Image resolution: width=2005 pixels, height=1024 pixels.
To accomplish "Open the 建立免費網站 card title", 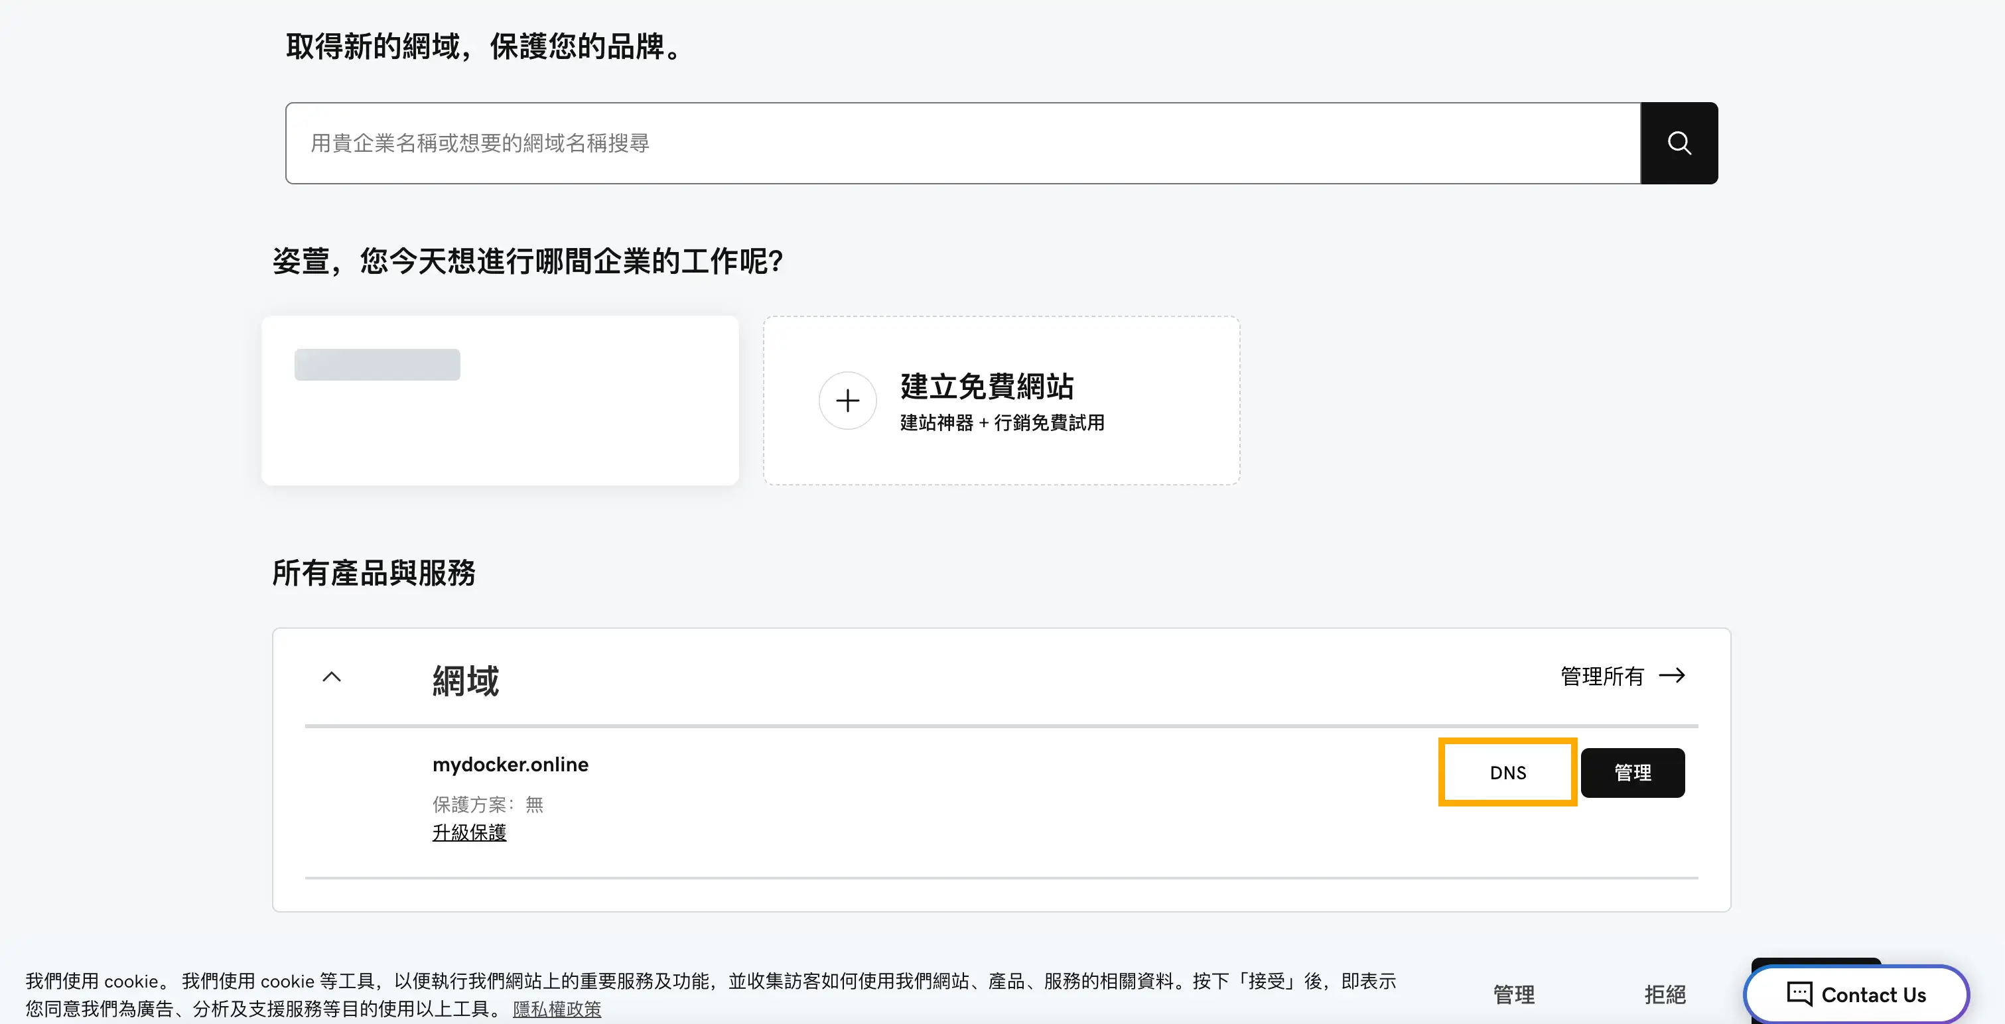I will click(986, 386).
